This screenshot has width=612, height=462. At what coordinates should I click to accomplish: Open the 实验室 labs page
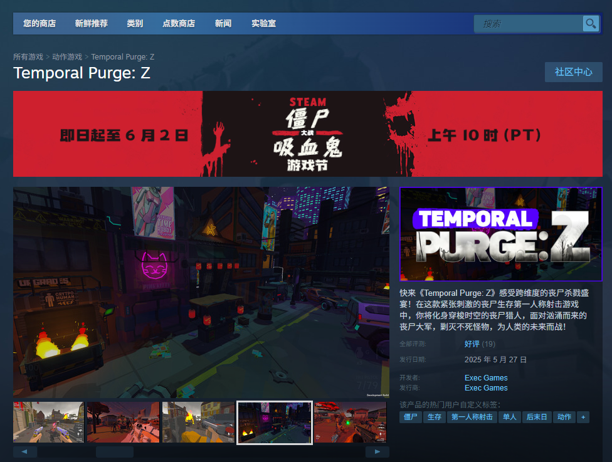(x=263, y=23)
